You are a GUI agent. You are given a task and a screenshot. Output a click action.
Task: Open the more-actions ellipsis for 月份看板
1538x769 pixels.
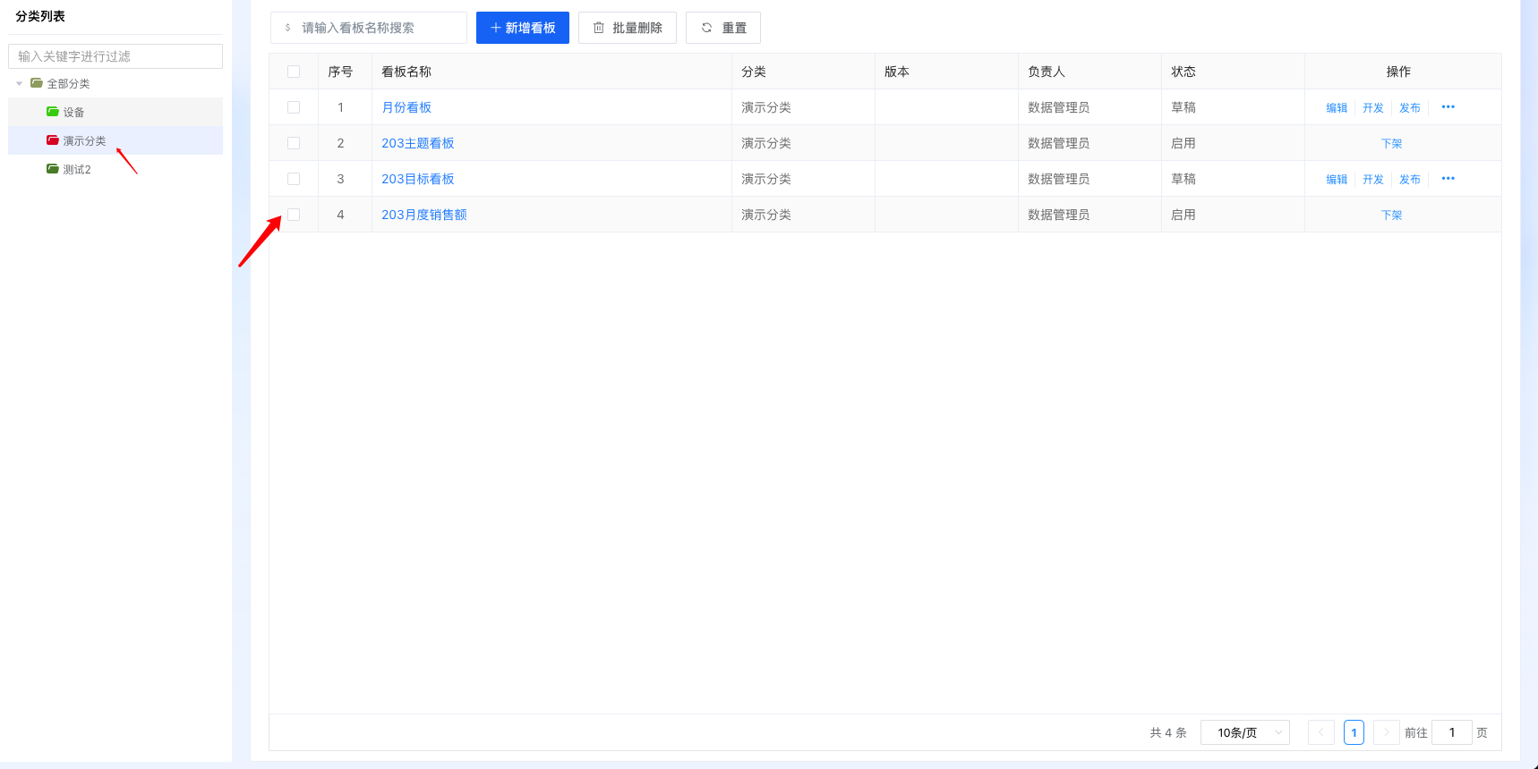click(x=1448, y=107)
